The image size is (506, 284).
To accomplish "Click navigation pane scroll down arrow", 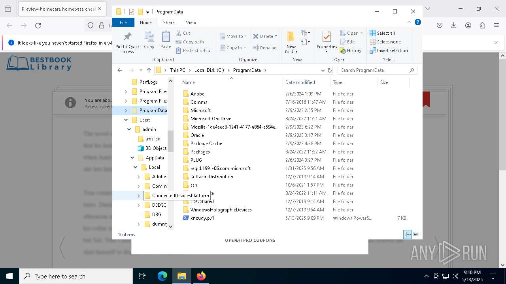I will [170, 226].
